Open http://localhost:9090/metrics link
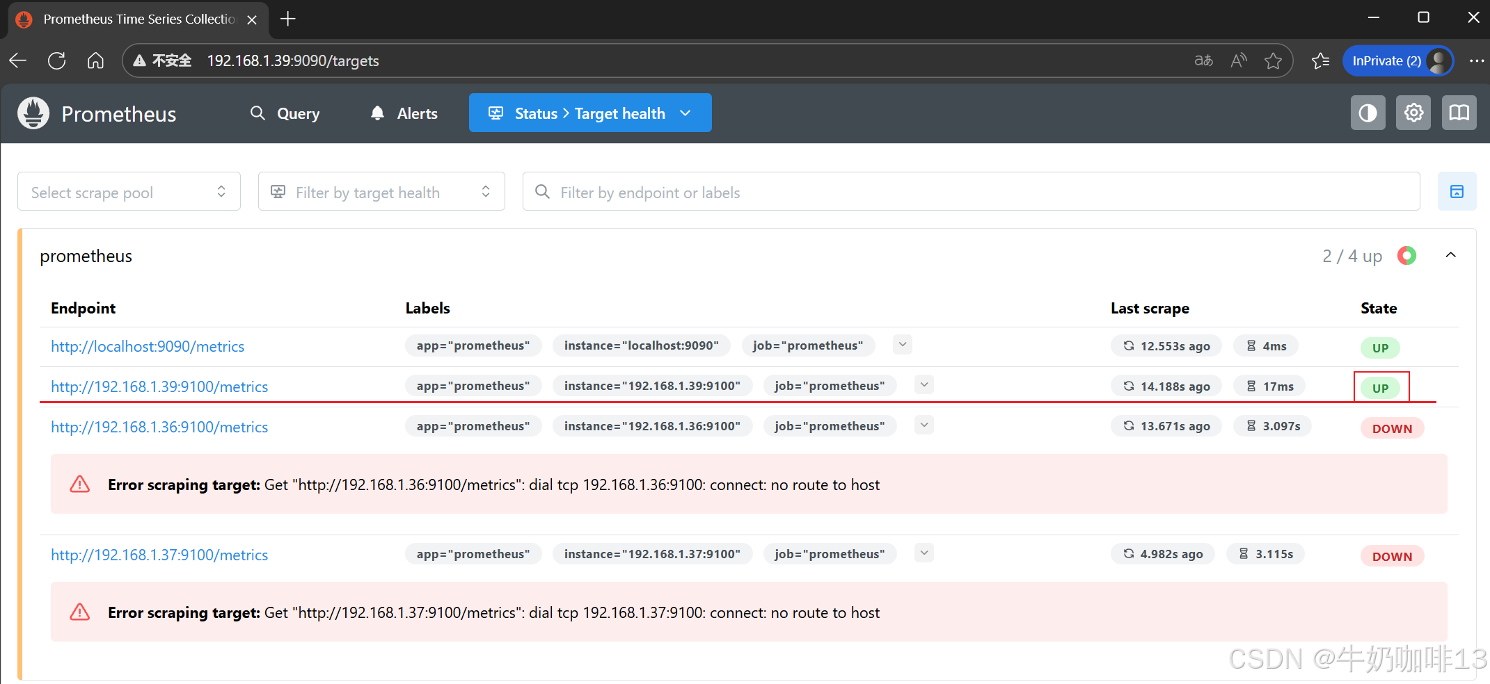Screen dimensions: 1490x684 [148, 346]
